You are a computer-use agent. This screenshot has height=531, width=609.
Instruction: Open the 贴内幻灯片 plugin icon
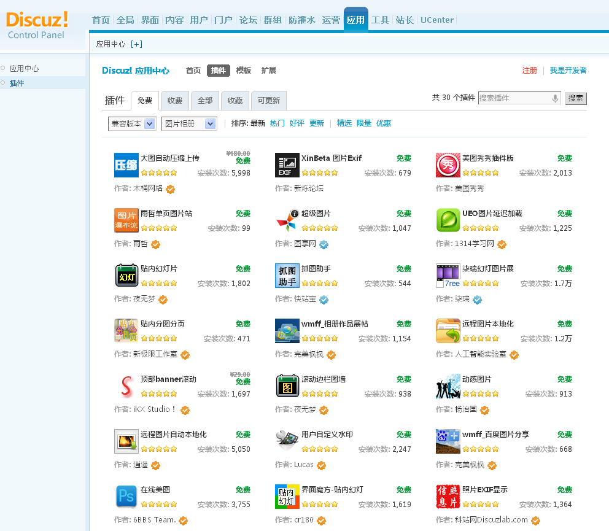[x=126, y=276]
